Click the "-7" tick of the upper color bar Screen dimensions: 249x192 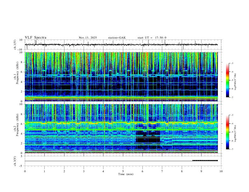pos(232,98)
